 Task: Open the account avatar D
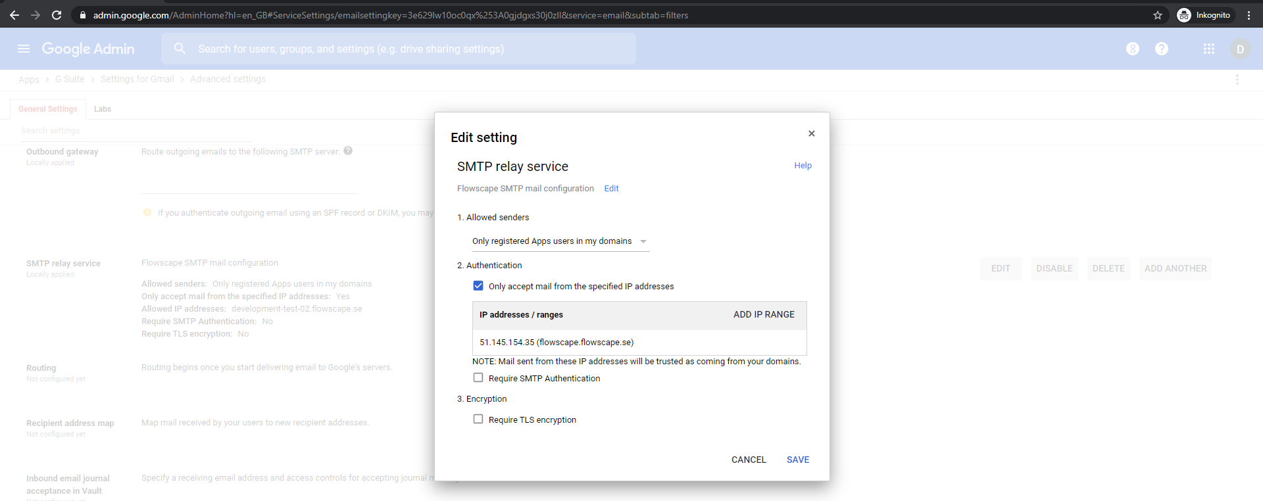coord(1240,49)
